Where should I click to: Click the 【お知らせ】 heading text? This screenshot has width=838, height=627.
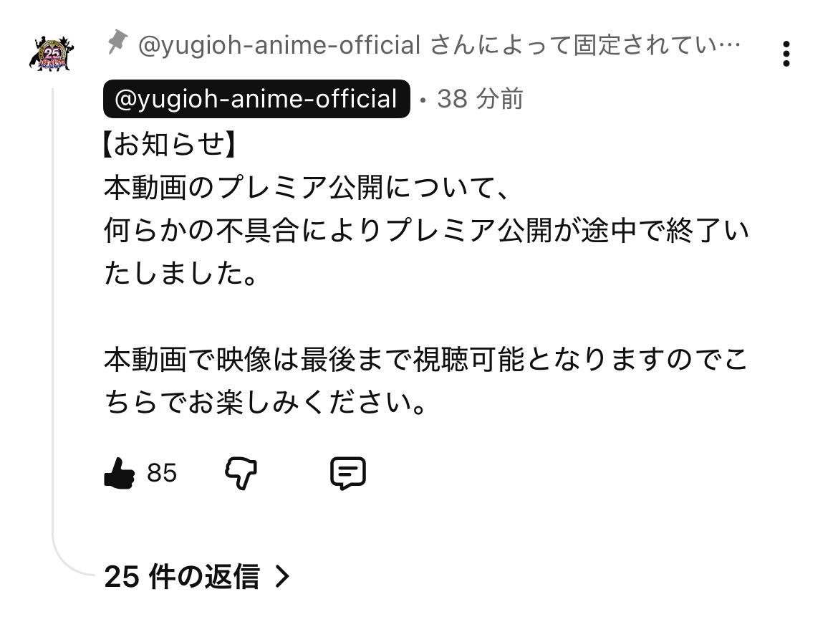click(x=169, y=144)
